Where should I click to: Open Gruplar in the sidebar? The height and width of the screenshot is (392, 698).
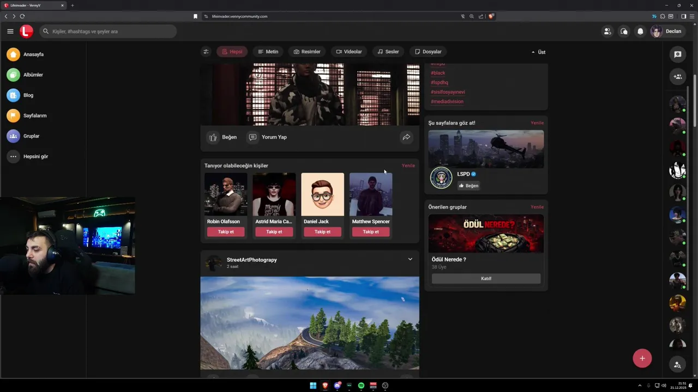[23, 136]
